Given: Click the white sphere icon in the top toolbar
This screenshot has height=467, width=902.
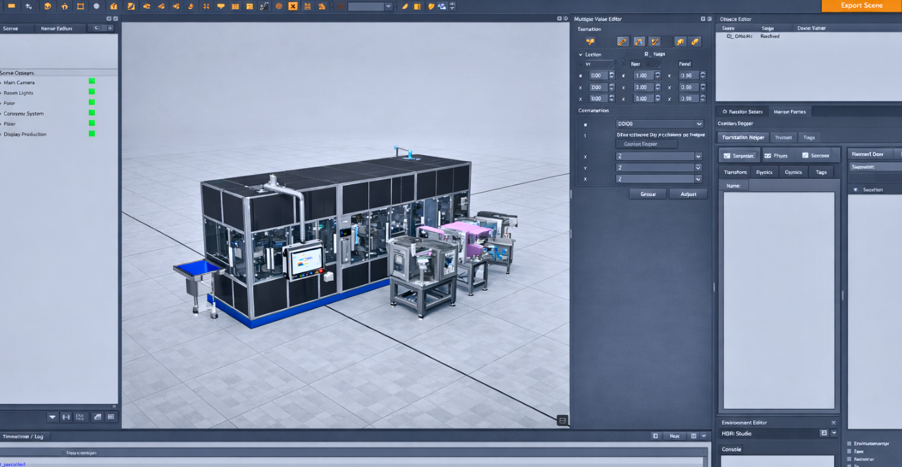Looking at the screenshot, I should (96, 6).
